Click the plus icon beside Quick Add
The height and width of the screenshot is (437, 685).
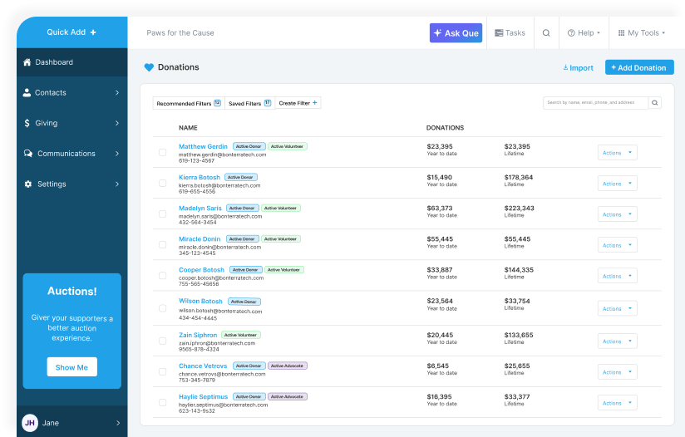93,32
